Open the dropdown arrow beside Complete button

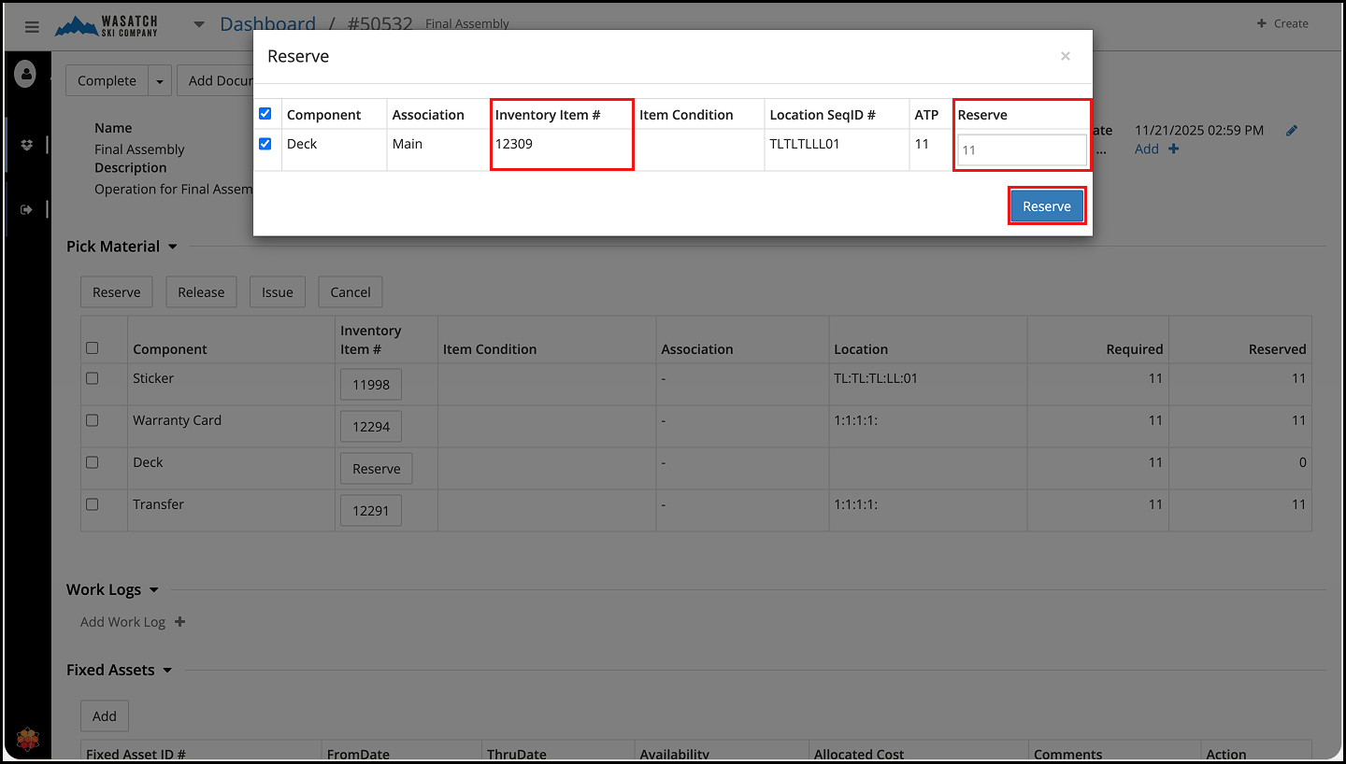160,81
